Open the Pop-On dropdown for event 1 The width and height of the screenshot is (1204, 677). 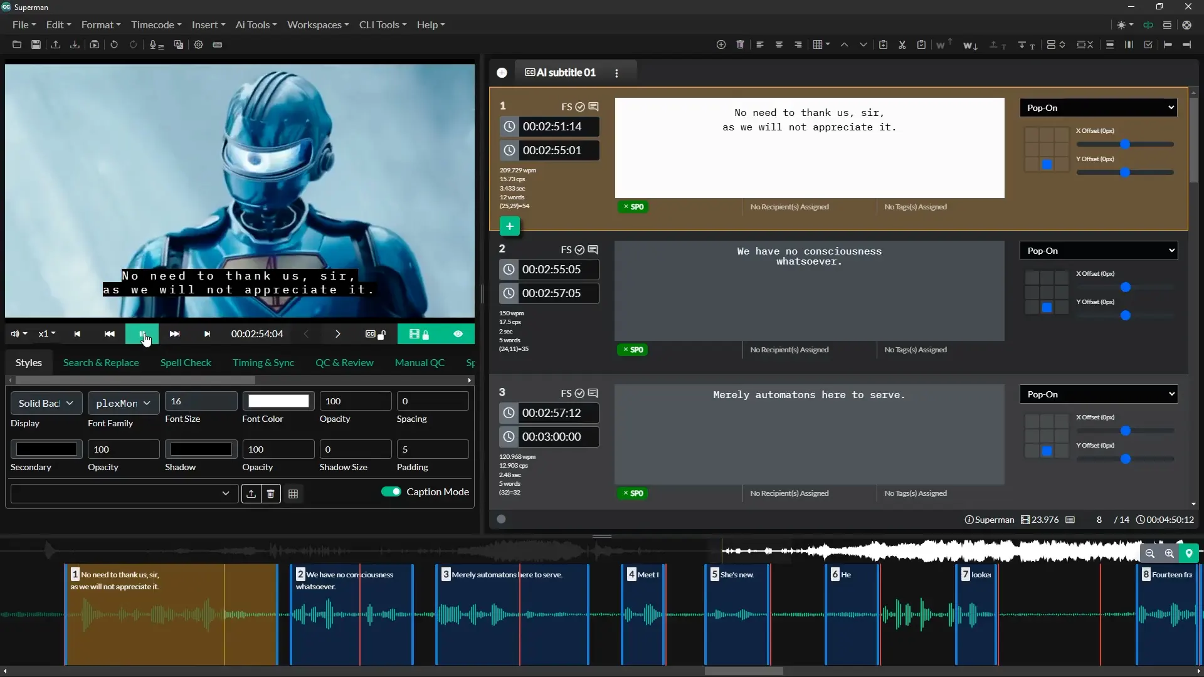click(x=1099, y=108)
